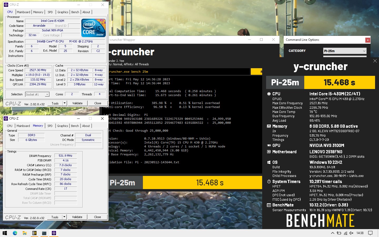379x237 pixels.
Task: Click the battery power tray icon
Action: click(x=339, y=233)
